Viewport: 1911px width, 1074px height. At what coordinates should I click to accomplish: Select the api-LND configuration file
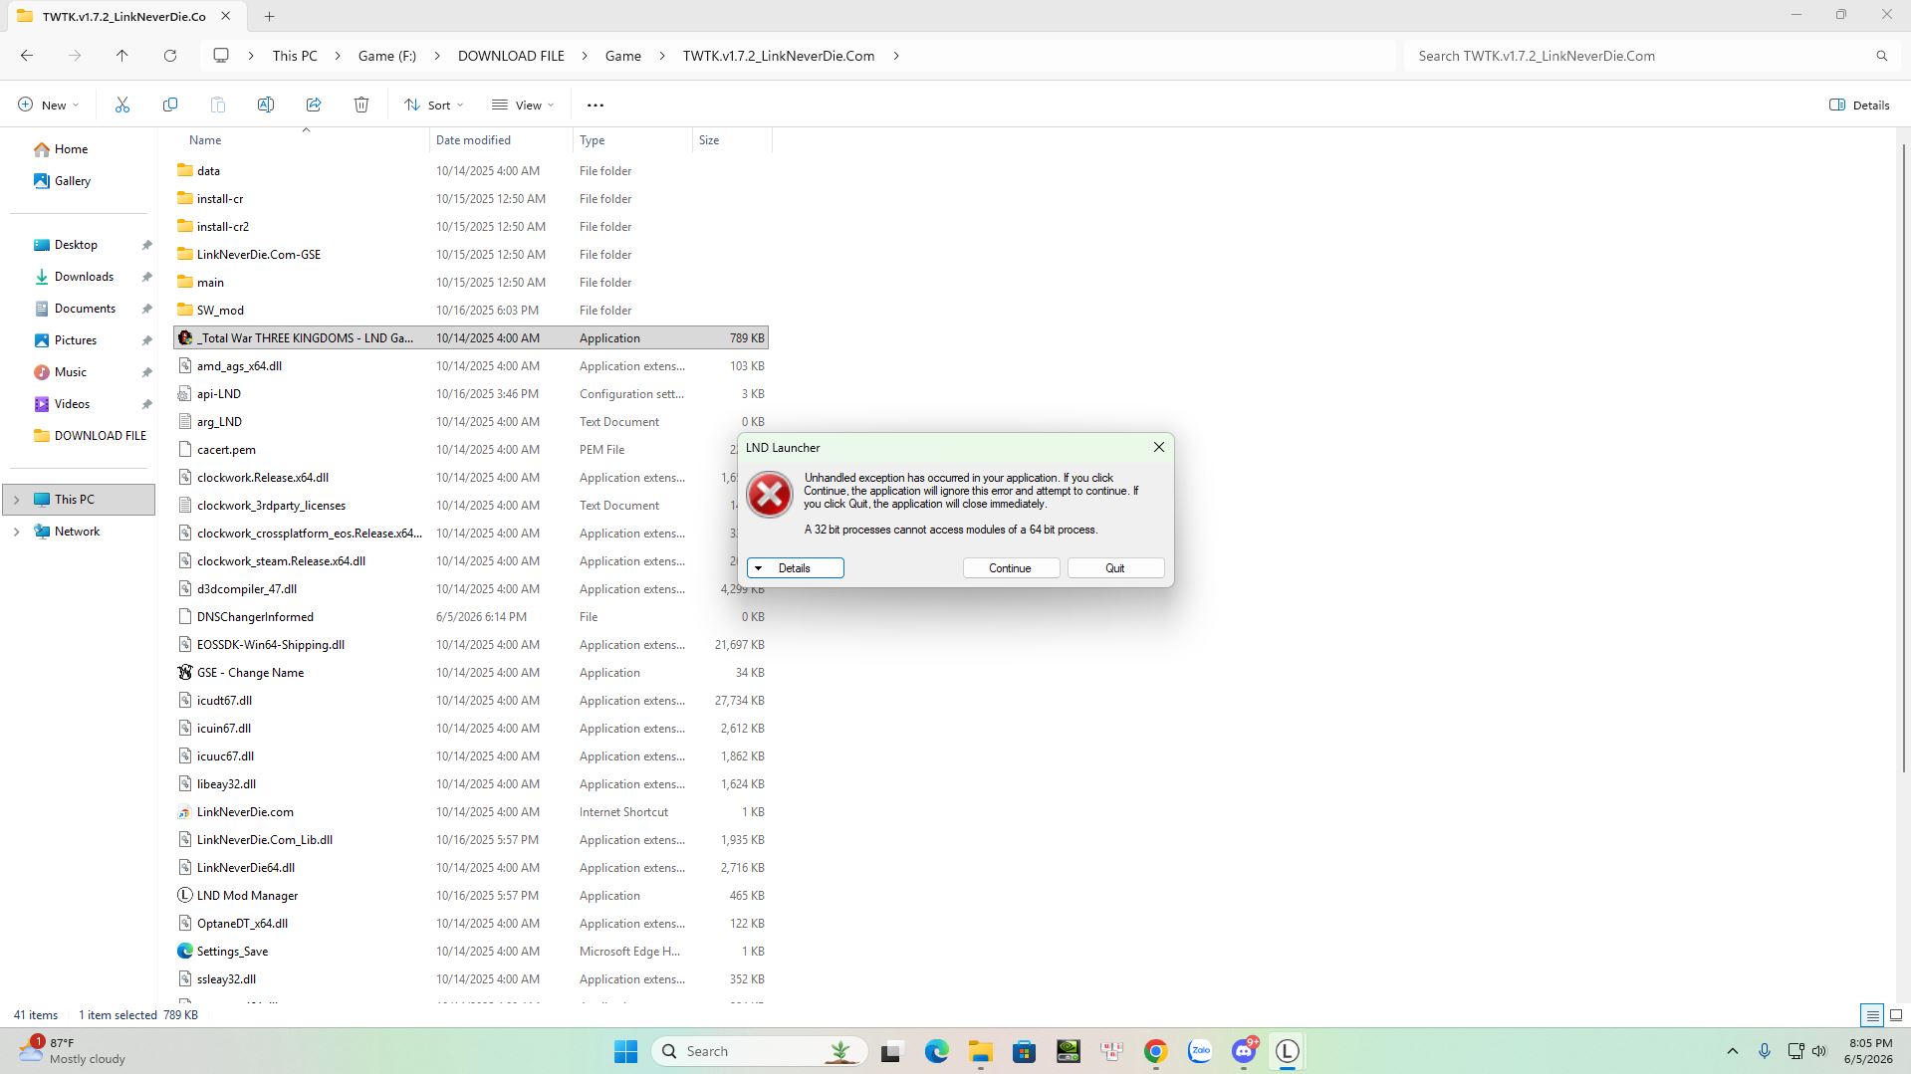pos(218,394)
